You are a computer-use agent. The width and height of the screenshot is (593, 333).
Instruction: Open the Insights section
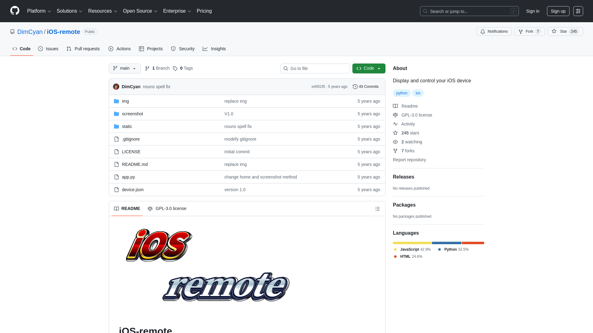pyautogui.click(x=214, y=49)
